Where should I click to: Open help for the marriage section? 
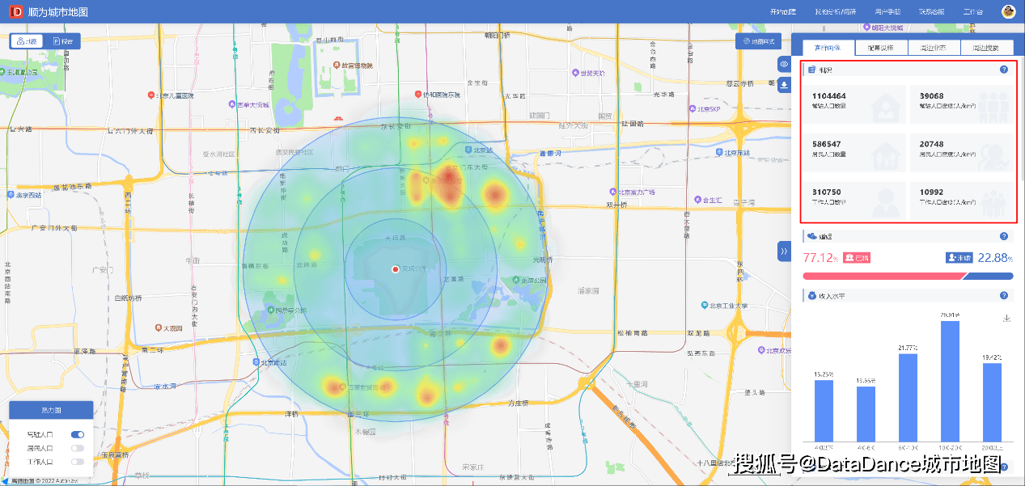(x=1004, y=236)
